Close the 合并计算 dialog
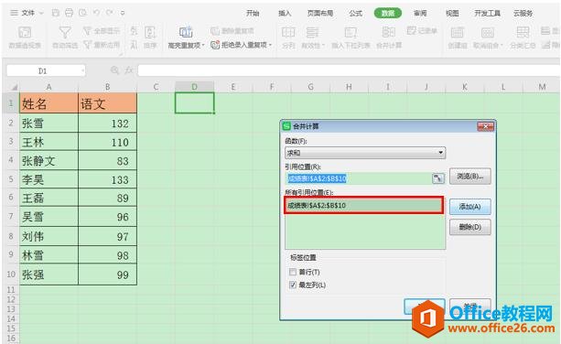This screenshot has height=344, width=561. point(486,126)
